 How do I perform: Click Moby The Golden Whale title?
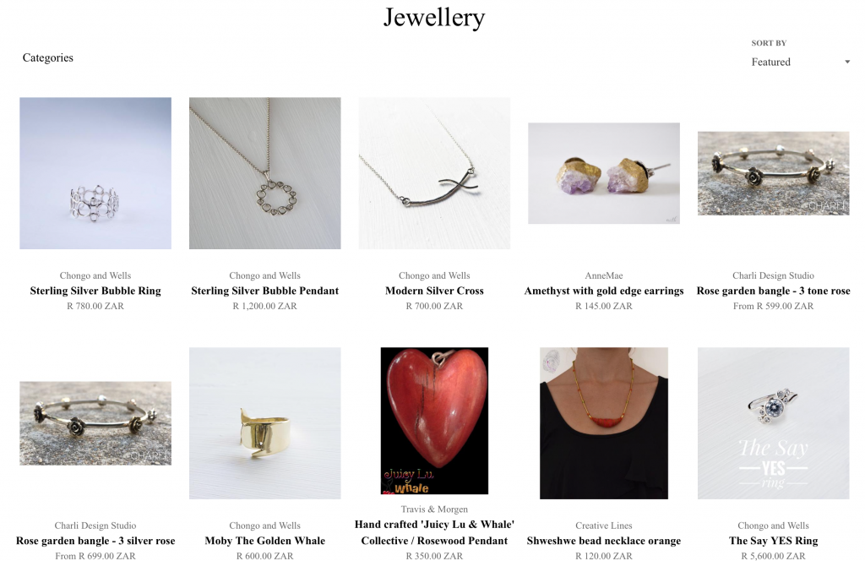click(264, 541)
